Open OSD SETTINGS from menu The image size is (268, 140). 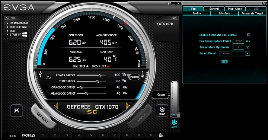pos(19,27)
